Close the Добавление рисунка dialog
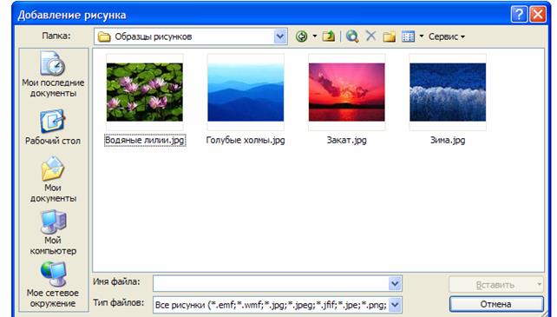The height and width of the screenshot is (317, 557). tap(538, 15)
